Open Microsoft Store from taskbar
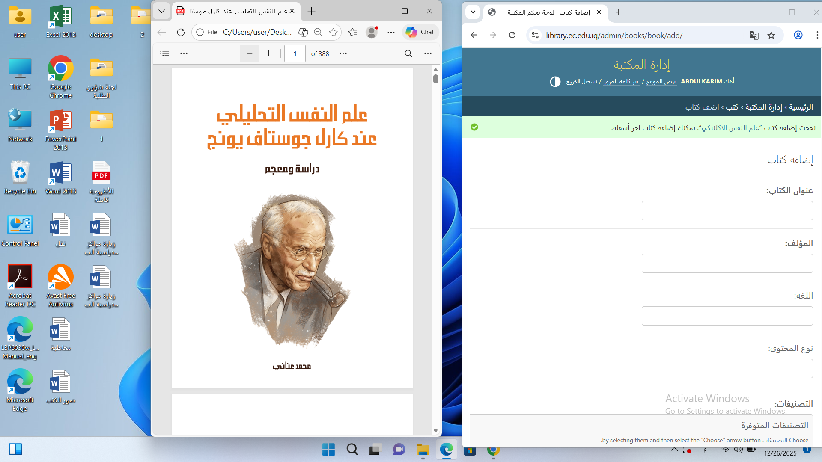Image resolution: width=822 pixels, height=462 pixels. click(470, 450)
